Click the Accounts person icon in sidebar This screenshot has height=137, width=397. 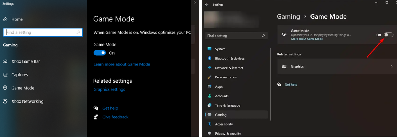[210, 96]
